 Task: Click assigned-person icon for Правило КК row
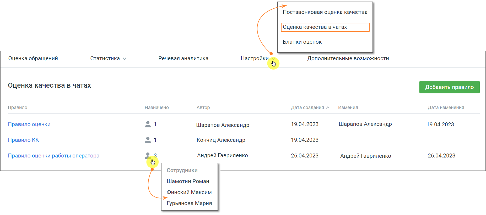click(148, 140)
